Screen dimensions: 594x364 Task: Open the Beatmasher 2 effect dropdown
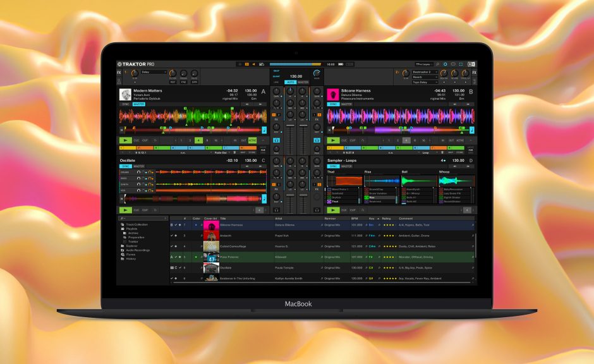(x=425, y=72)
